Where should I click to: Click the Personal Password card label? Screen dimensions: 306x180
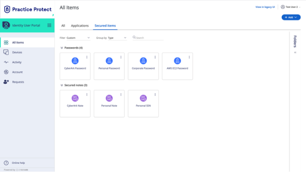click(x=109, y=68)
